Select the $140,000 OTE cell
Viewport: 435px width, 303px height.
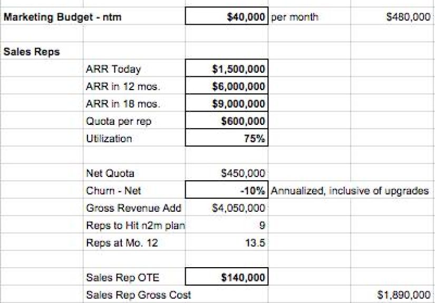227,277
